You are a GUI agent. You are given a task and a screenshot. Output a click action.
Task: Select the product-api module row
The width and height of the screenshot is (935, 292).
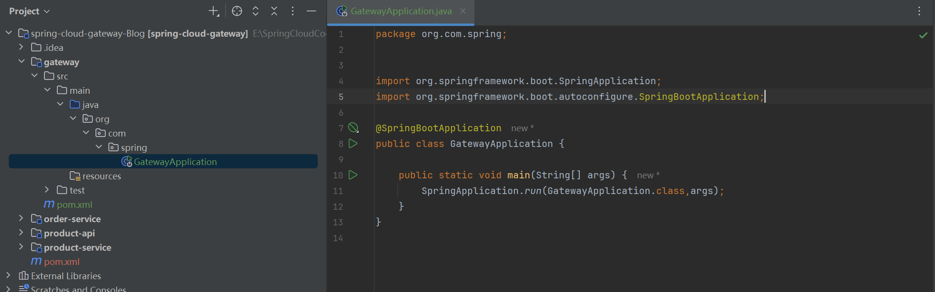(163, 233)
